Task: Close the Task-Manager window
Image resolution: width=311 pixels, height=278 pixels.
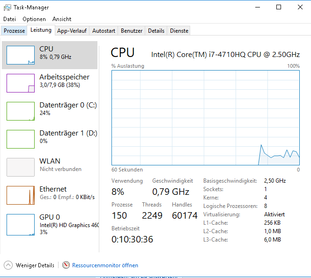Action: 300,7
